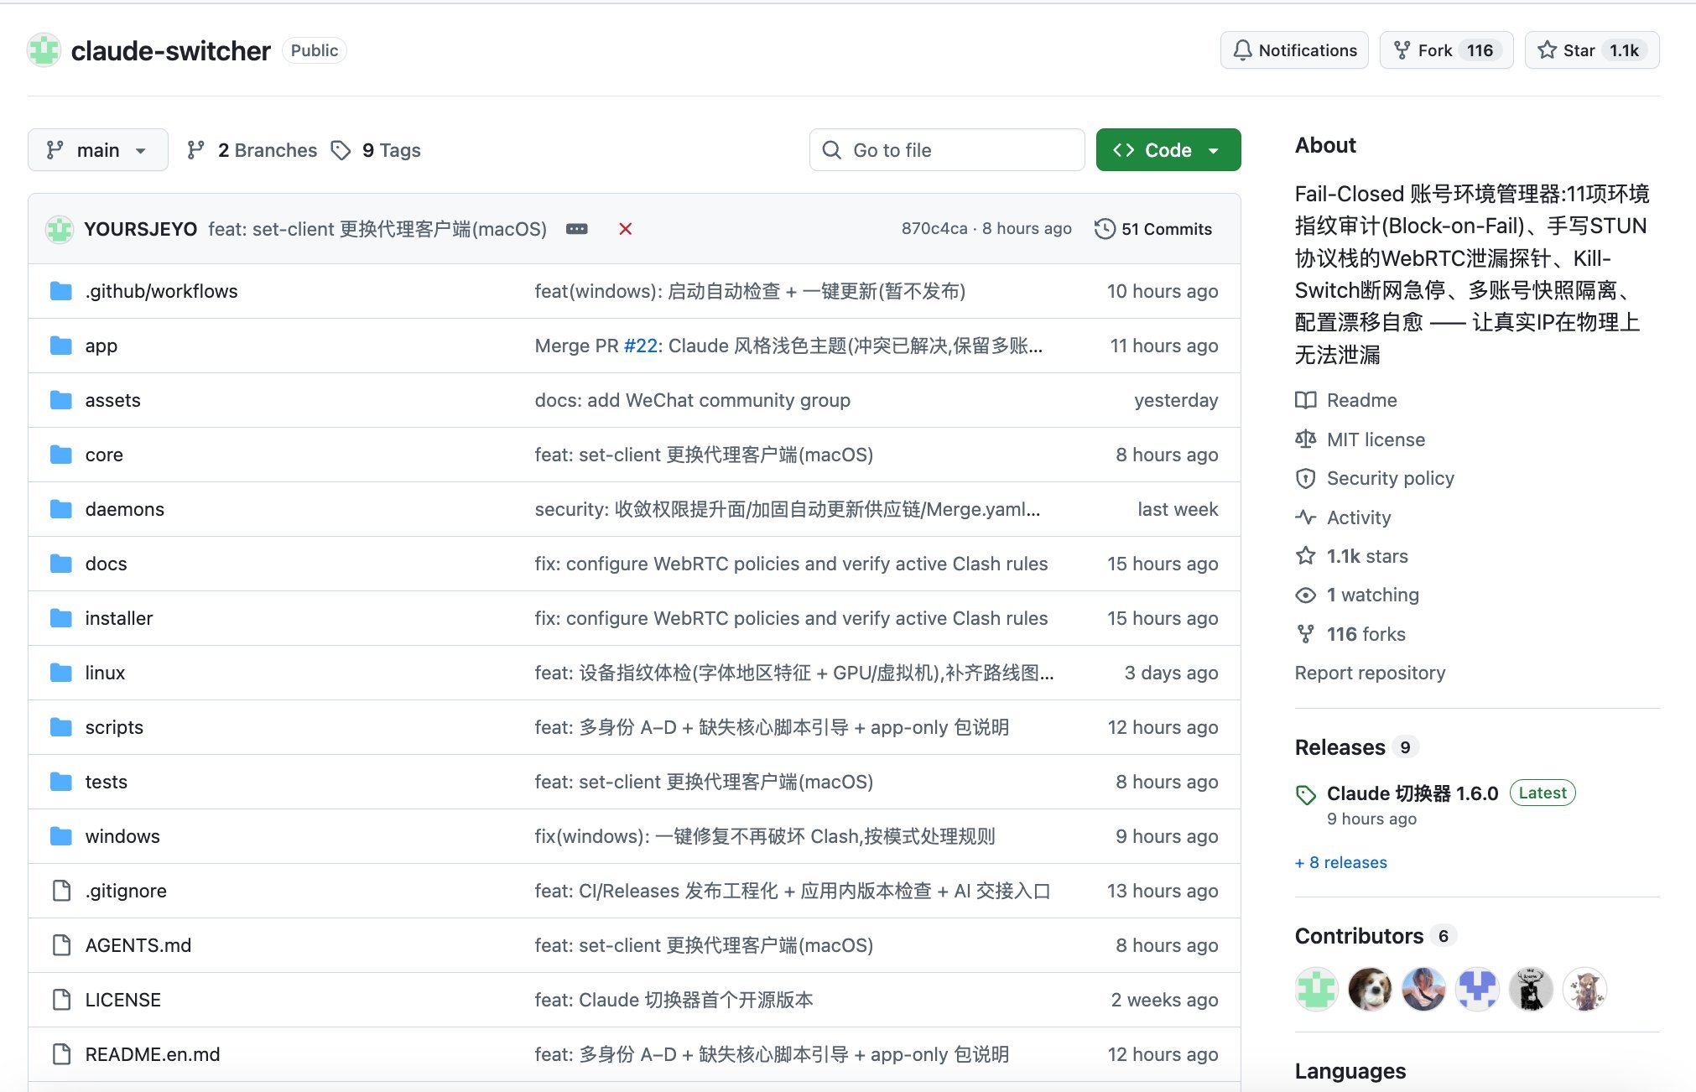1696x1092 pixels.
Task: Open the 51 Commits history link
Action: (1153, 229)
